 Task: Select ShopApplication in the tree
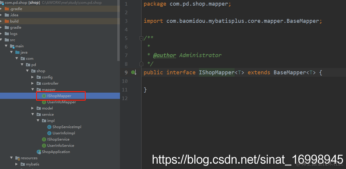[x=56, y=152]
